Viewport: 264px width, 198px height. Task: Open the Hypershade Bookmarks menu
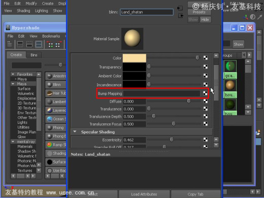click(x=51, y=36)
